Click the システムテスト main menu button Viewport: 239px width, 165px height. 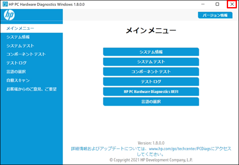[x=151, y=62]
